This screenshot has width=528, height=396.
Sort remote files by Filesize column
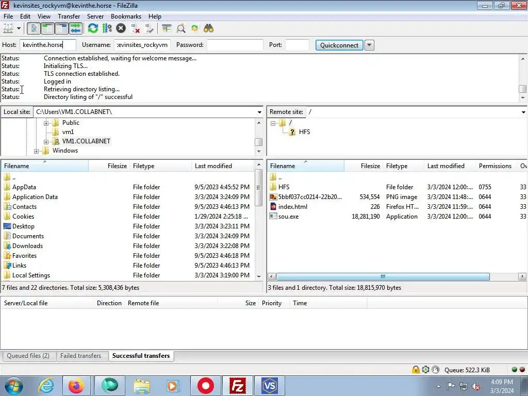364,166
